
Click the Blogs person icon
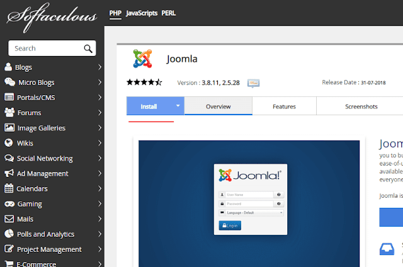8,67
